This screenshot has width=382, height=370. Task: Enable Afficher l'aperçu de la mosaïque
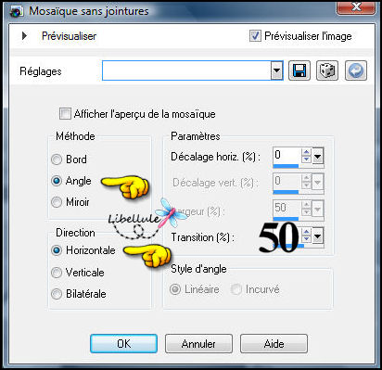click(x=65, y=113)
